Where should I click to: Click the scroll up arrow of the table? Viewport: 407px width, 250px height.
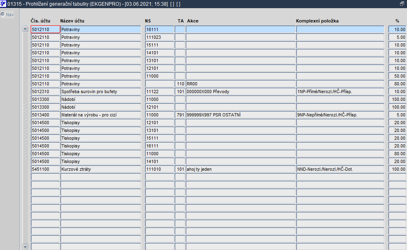coord(25,29)
